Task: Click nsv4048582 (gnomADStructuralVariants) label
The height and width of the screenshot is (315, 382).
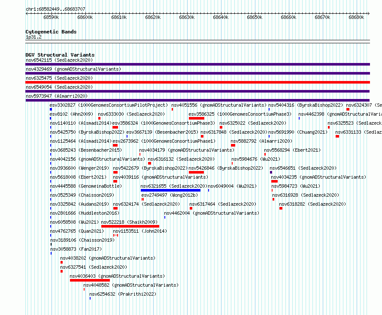Action: [131, 285]
